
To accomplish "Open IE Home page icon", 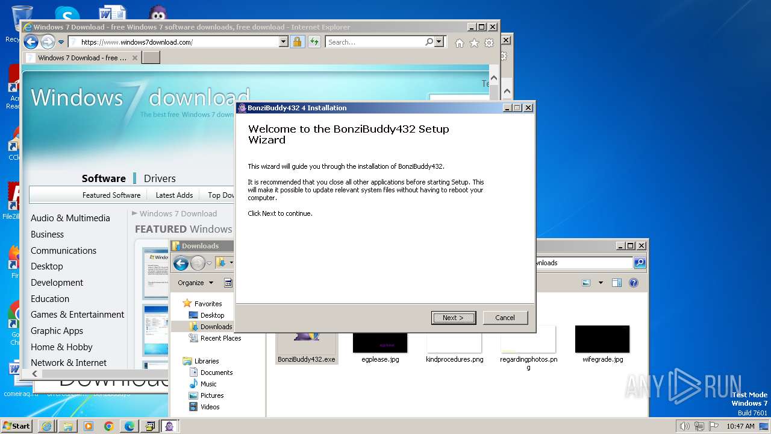I will point(460,43).
